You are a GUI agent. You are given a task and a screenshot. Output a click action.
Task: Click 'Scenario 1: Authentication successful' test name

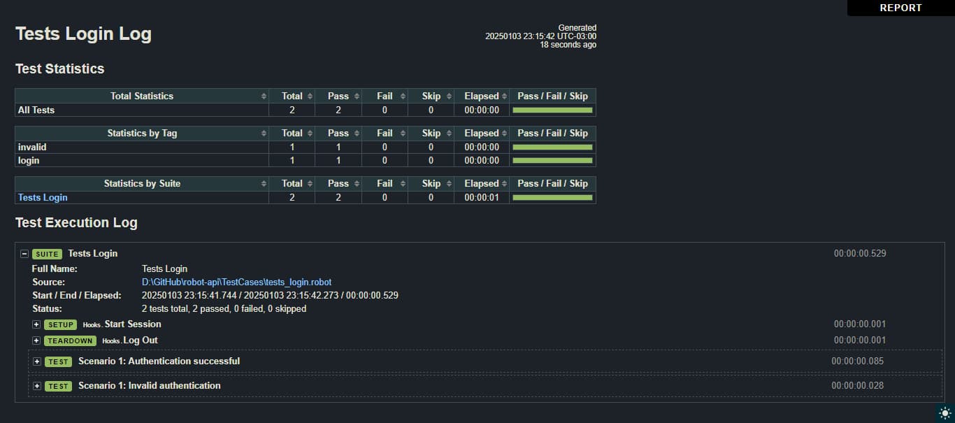pos(159,361)
